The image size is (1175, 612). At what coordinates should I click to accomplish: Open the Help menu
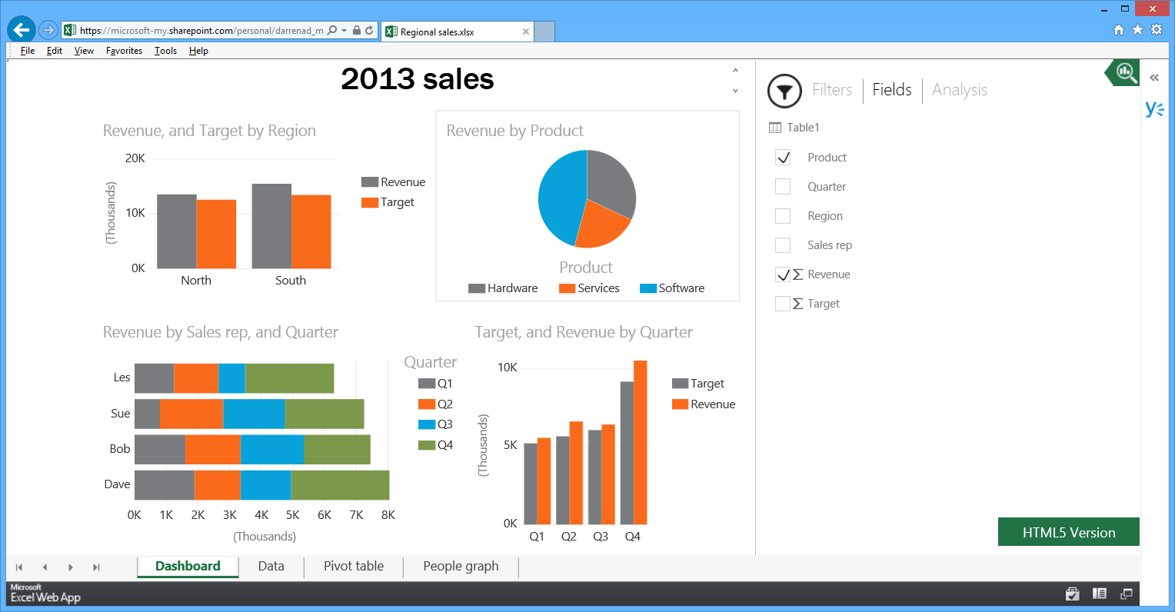point(198,51)
